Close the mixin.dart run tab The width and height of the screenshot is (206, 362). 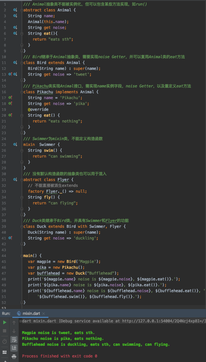coord(44,314)
